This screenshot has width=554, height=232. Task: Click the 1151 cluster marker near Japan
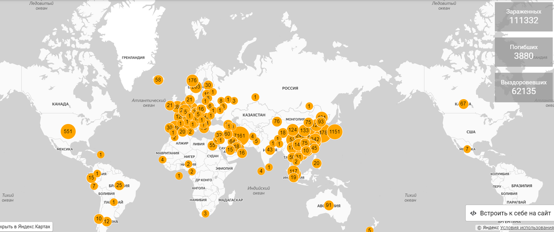point(335,132)
